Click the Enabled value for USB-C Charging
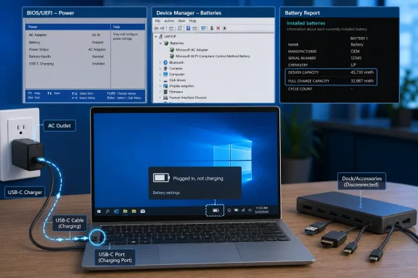Image resolution: width=418 pixels, height=278 pixels. coord(99,64)
